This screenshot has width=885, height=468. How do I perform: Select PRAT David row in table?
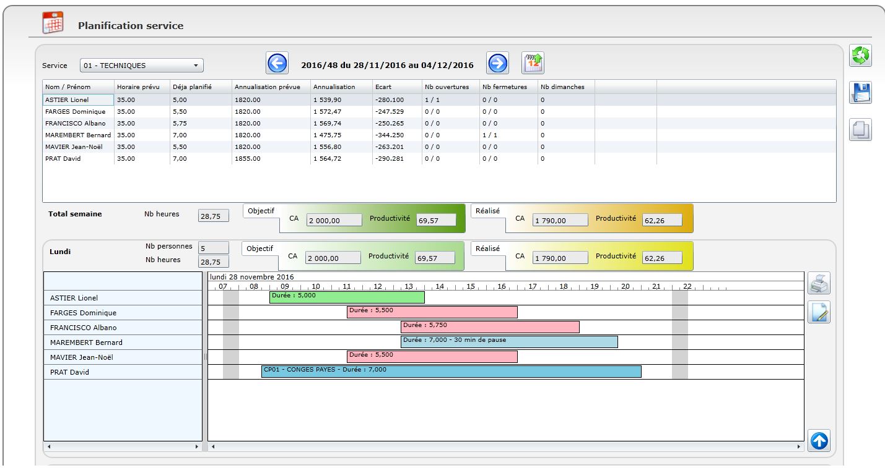pyautogui.click(x=439, y=158)
